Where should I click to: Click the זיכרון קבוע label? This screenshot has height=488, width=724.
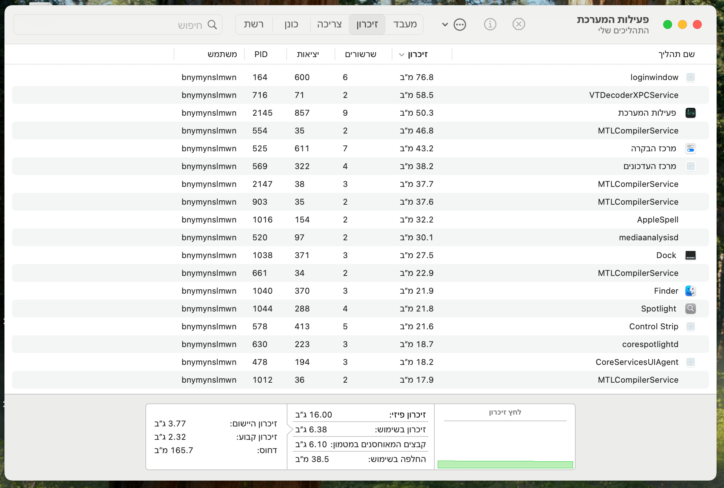(x=257, y=437)
